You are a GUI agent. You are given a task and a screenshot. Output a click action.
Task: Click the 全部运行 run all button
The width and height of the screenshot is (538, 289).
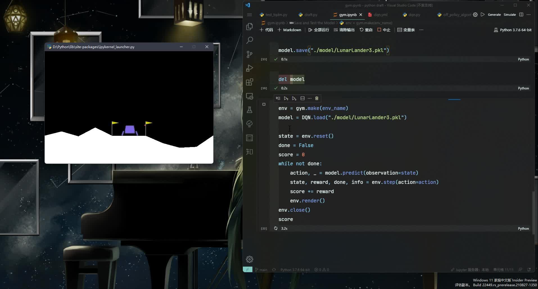(318, 30)
